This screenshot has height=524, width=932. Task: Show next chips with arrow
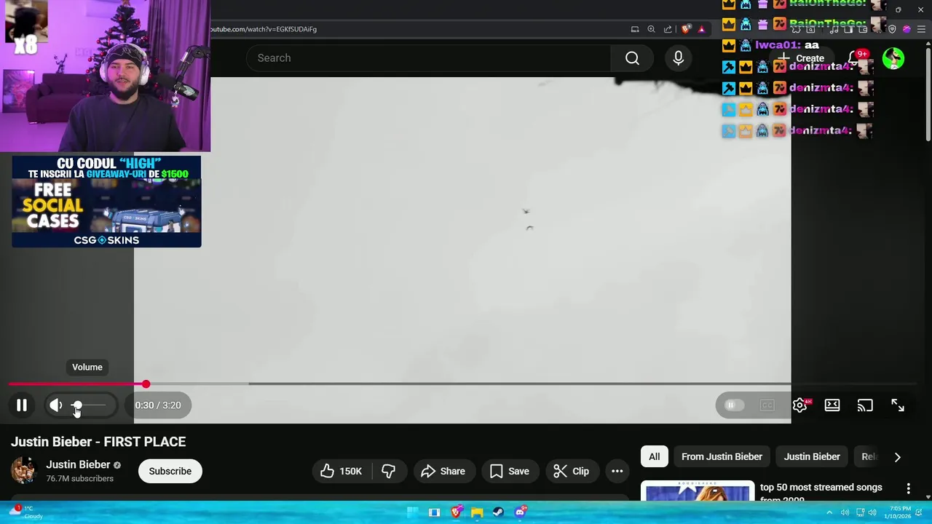tap(897, 457)
